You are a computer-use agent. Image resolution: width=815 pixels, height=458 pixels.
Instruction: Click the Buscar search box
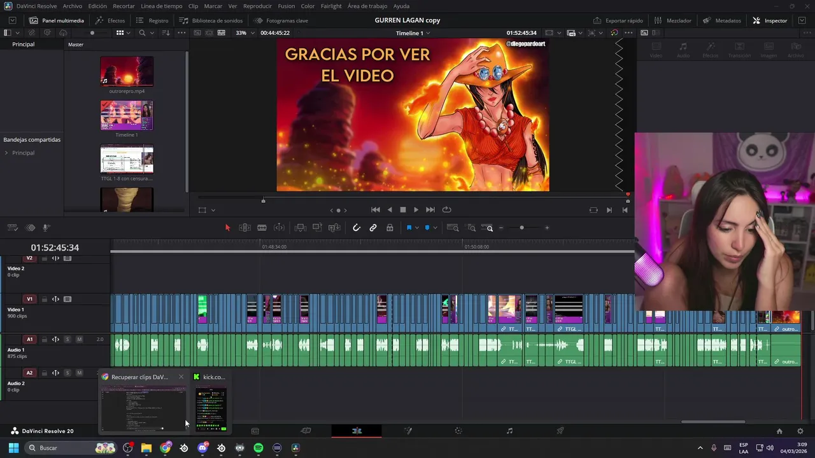coord(71,448)
